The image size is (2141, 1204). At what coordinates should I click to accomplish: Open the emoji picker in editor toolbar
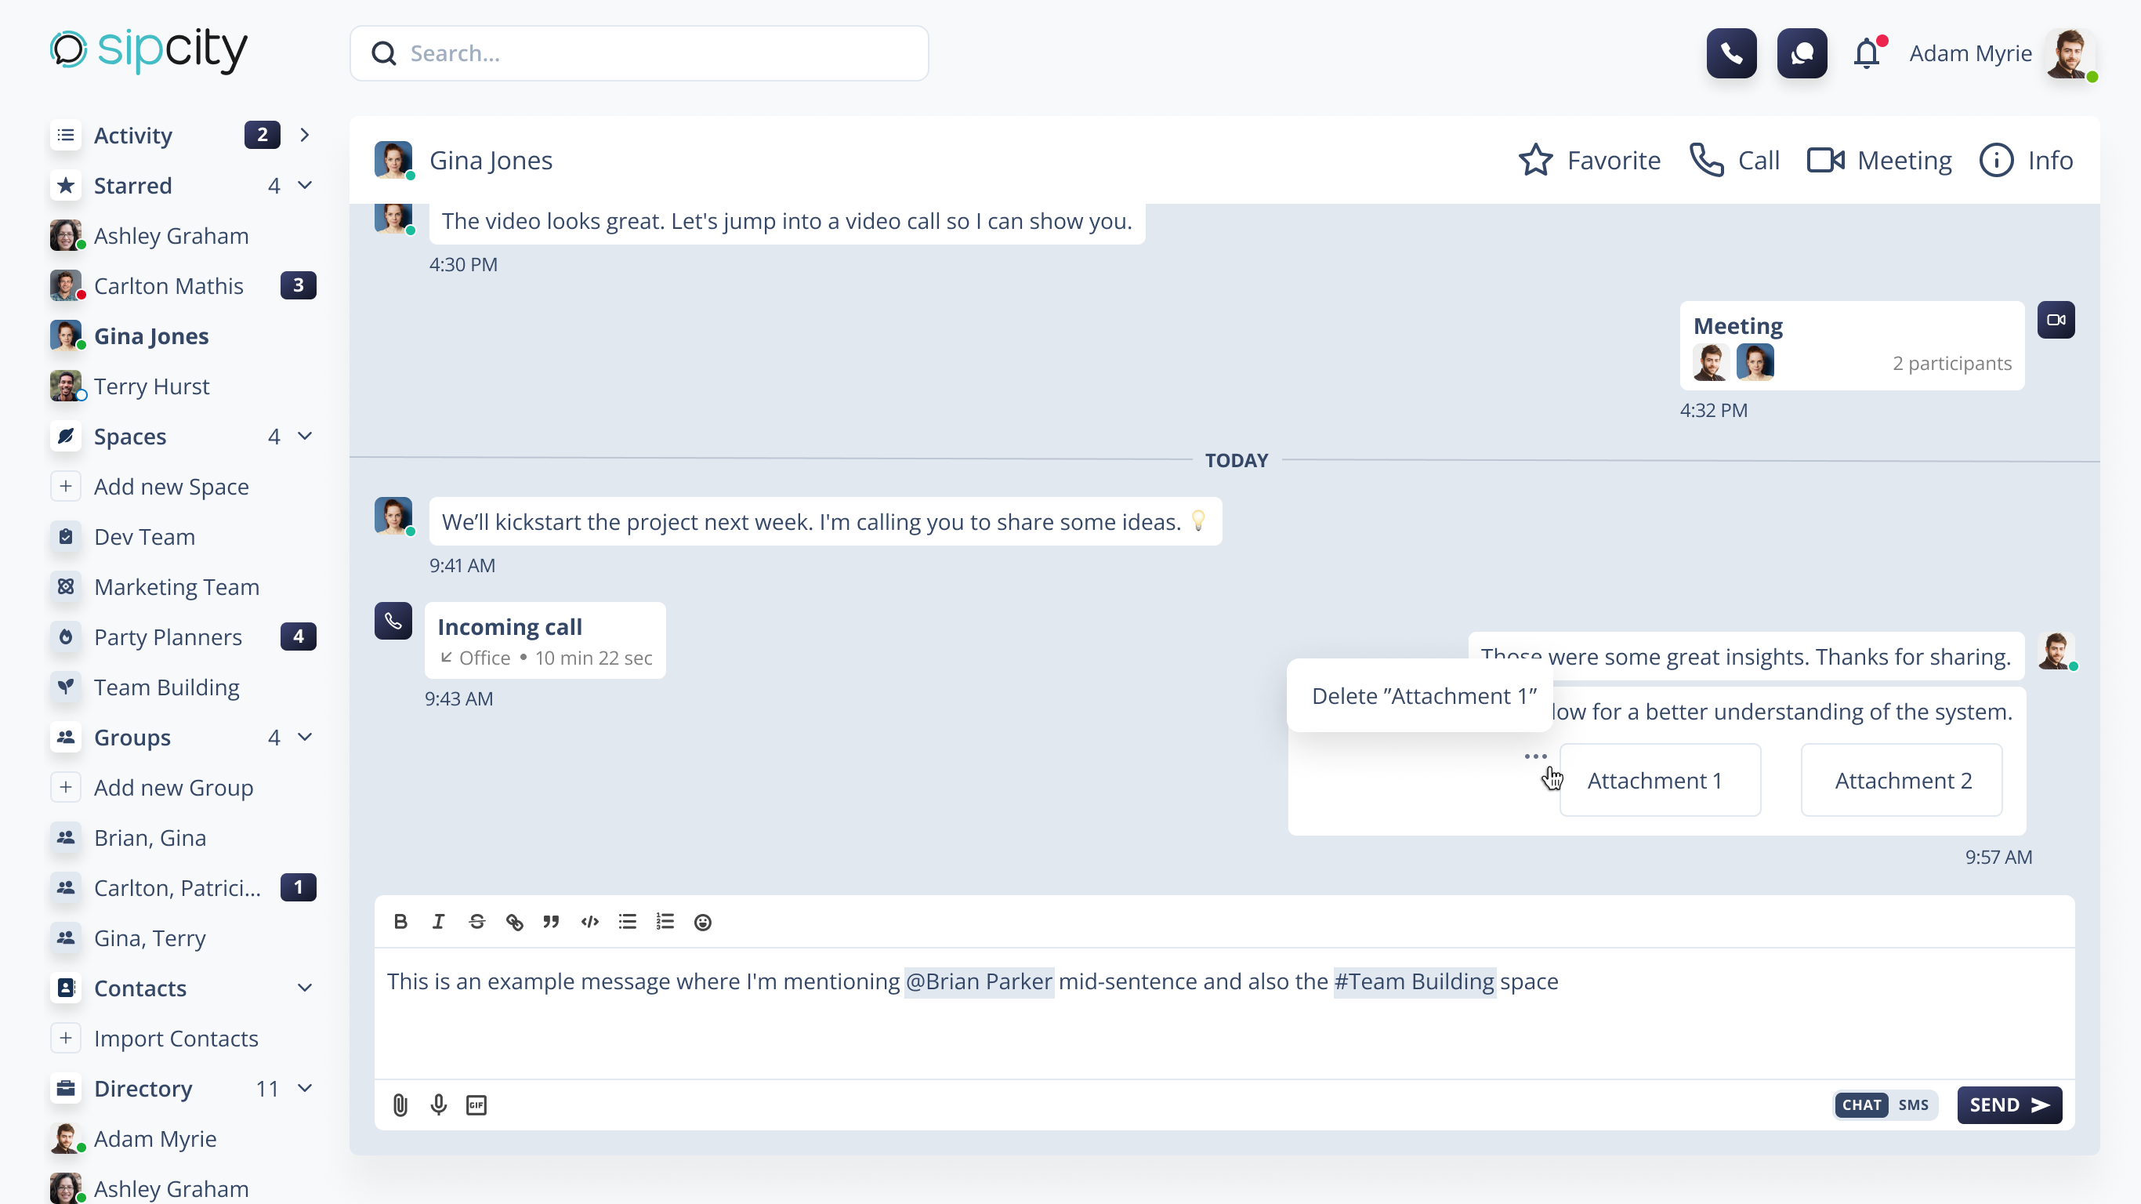tap(702, 922)
